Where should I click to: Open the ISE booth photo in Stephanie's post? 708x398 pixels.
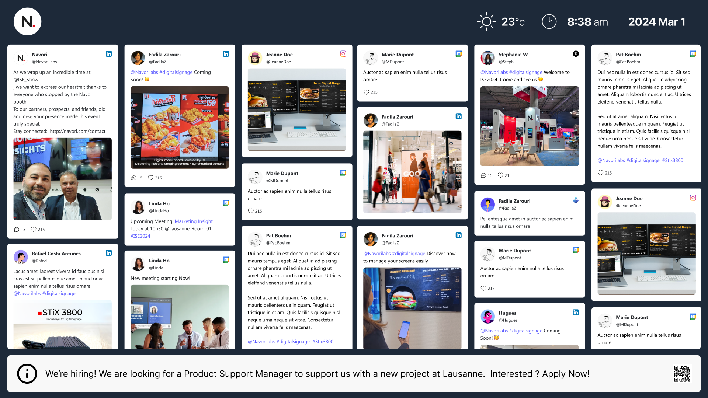[530, 126]
